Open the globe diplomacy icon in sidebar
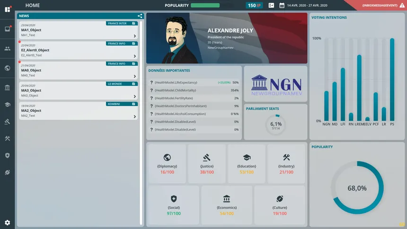The image size is (407, 229). (x=8, y=68)
